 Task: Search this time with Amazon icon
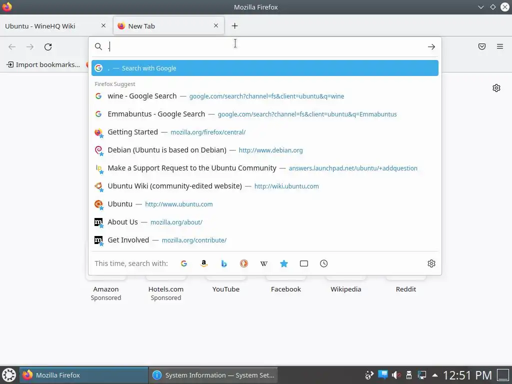tap(204, 263)
